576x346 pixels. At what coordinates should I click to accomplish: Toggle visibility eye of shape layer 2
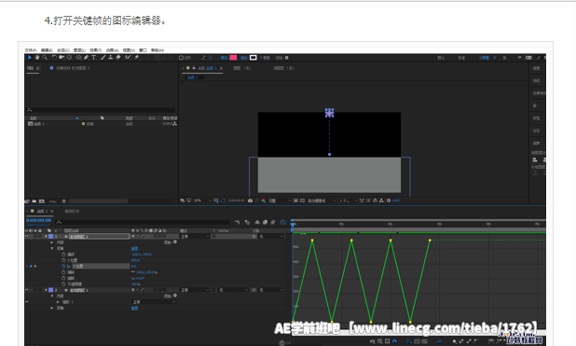click(x=26, y=237)
